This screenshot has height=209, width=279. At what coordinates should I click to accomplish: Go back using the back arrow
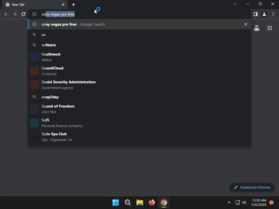6,14
